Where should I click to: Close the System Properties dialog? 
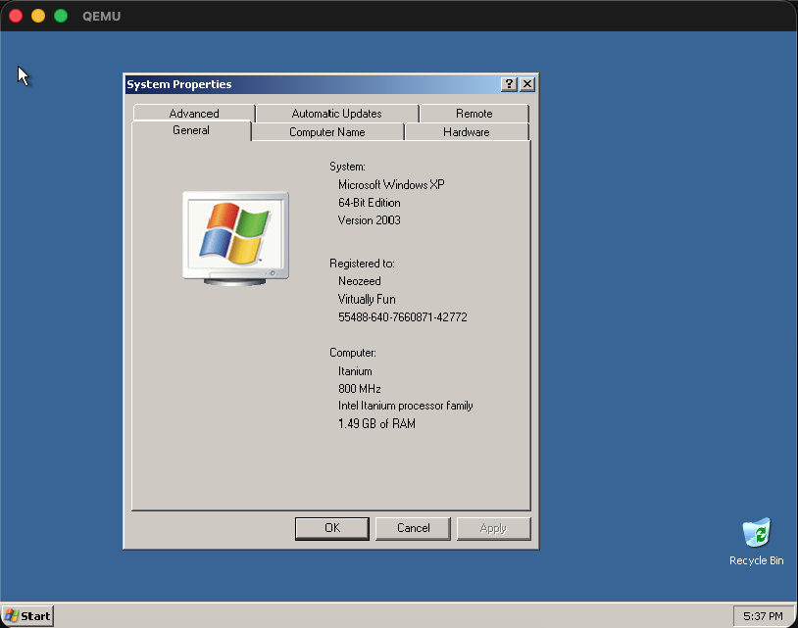(527, 84)
